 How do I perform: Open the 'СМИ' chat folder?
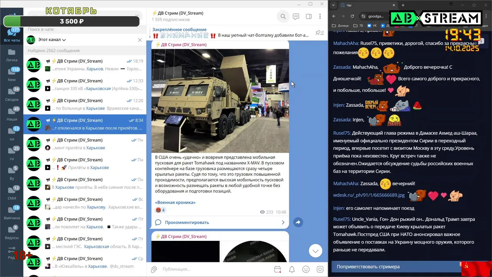[12, 193]
